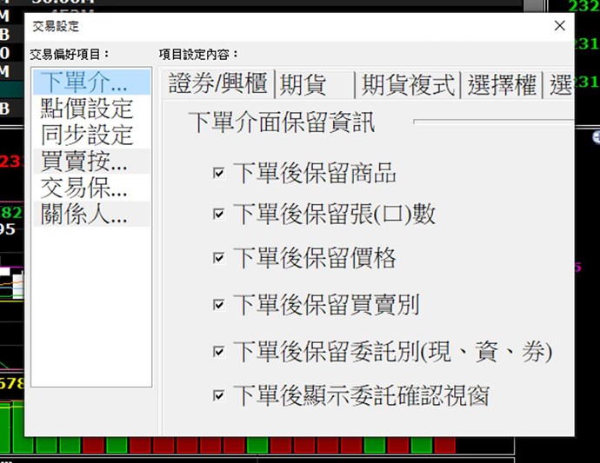
Task: Open 同步設定 preference item
Action: tap(91, 135)
